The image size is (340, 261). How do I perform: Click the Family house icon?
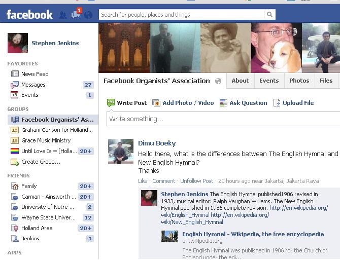[15, 186]
